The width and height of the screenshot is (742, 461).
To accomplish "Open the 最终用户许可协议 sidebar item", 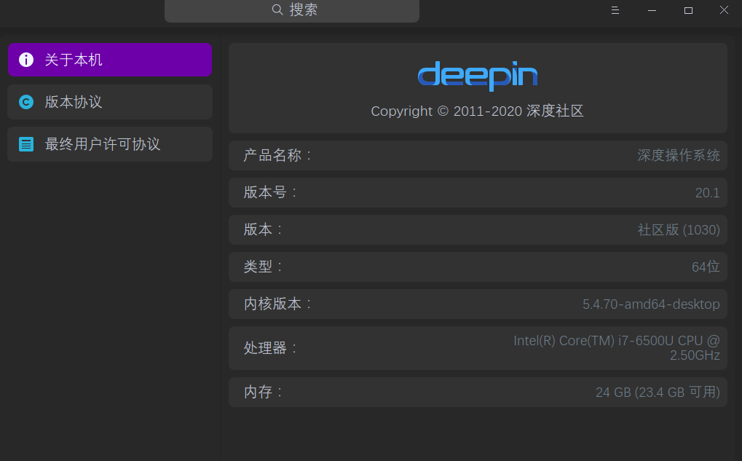I will point(110,144).
